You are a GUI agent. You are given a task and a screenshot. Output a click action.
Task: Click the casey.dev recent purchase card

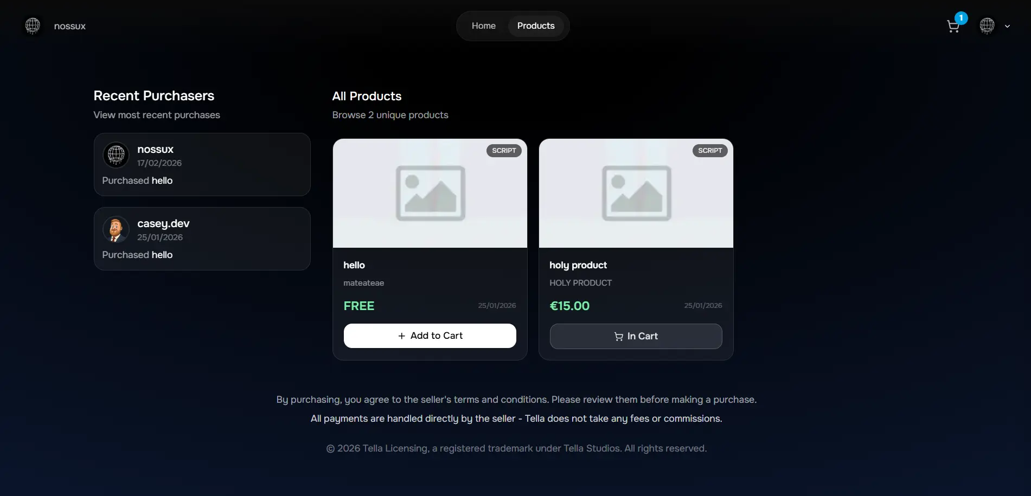[202, 239]
